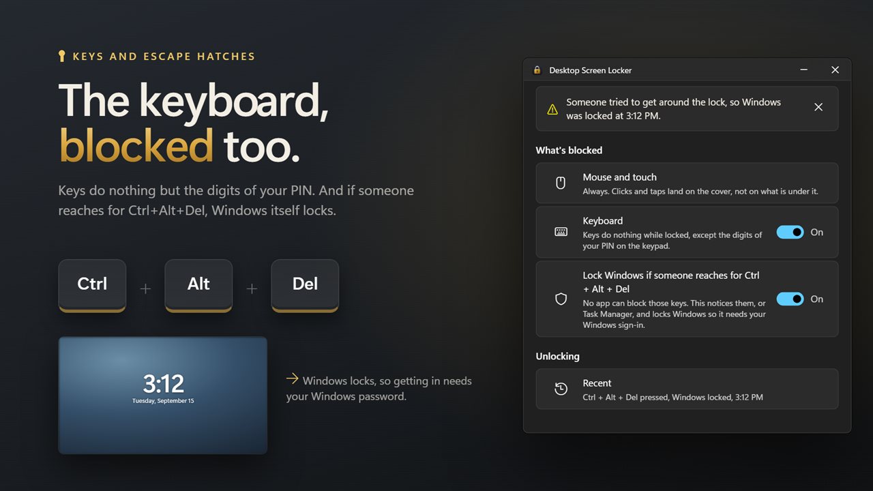
Task: Click the history clock icon beside Recent
Action: pos(561,389)
